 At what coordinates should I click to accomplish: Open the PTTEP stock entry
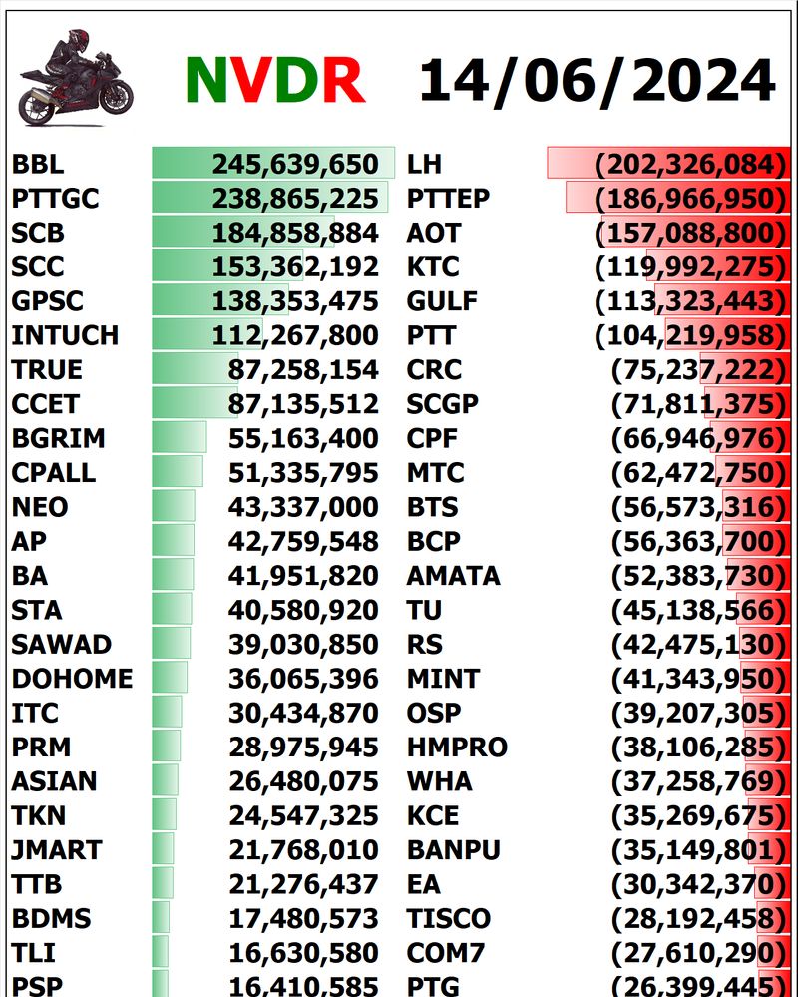(x=449, y=199)
